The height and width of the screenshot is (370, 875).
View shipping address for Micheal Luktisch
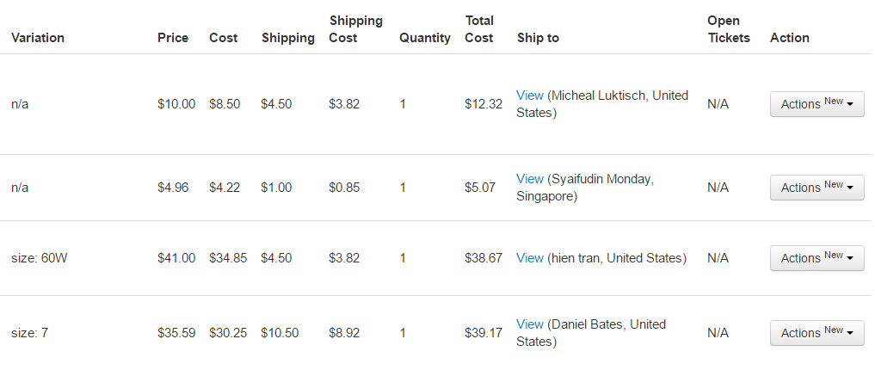tap(530, 96)
